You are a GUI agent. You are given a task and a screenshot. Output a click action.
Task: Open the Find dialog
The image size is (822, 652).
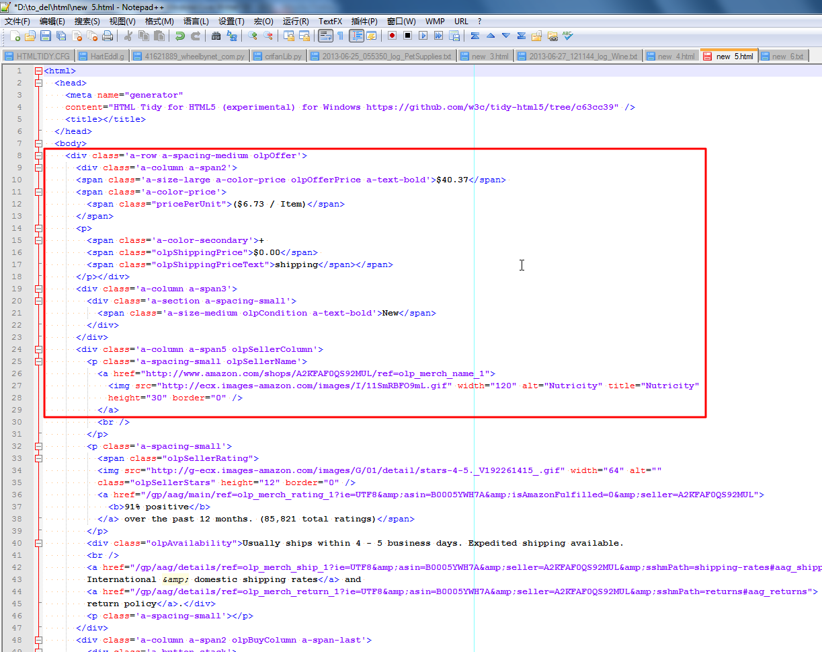tap(216, 37)
